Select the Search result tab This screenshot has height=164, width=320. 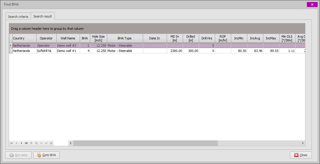pos(43,16)
